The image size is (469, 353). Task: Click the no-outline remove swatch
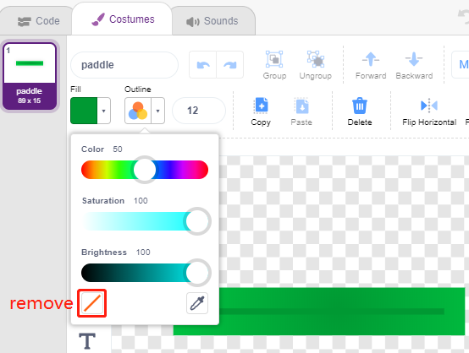[92, 303]
